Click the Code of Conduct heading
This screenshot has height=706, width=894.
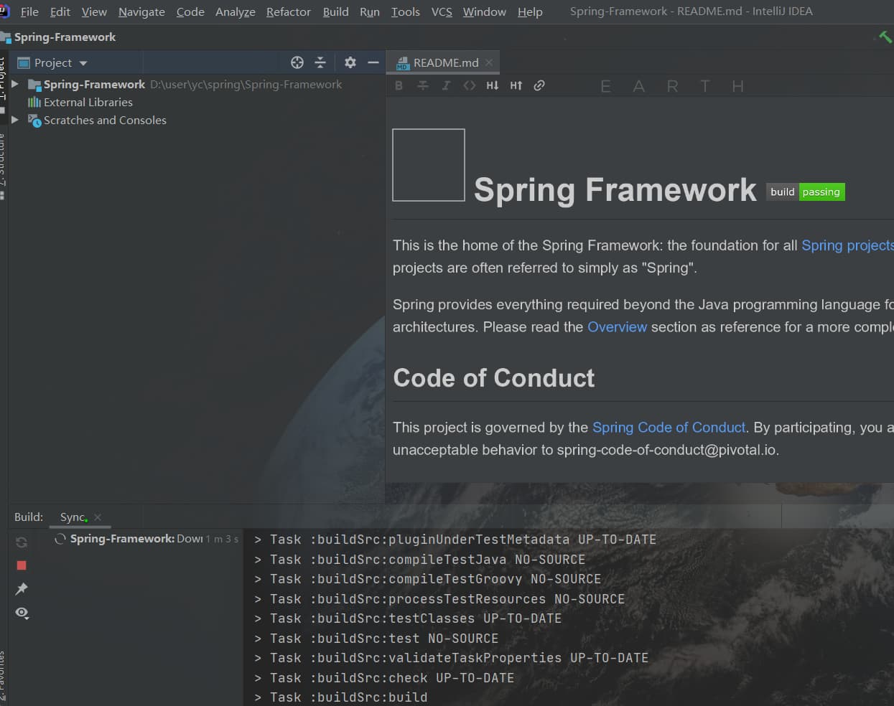coord(494,378)
